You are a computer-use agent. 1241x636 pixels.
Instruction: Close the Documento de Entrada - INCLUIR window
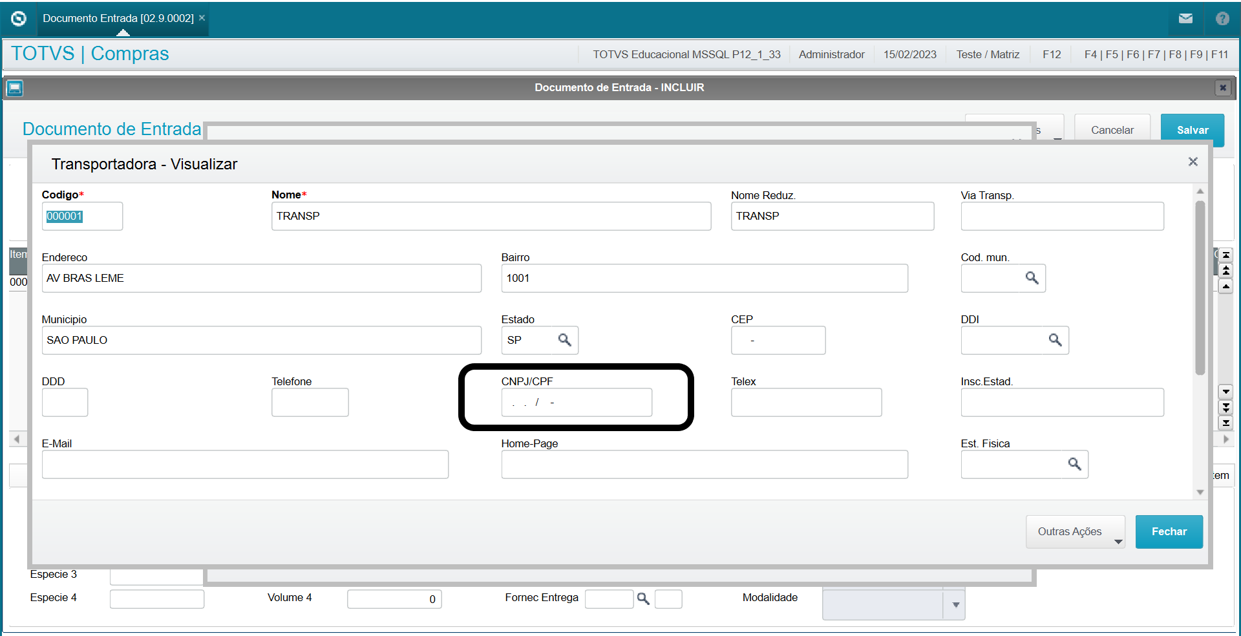pyautogui.click(x=1222, y=88)
